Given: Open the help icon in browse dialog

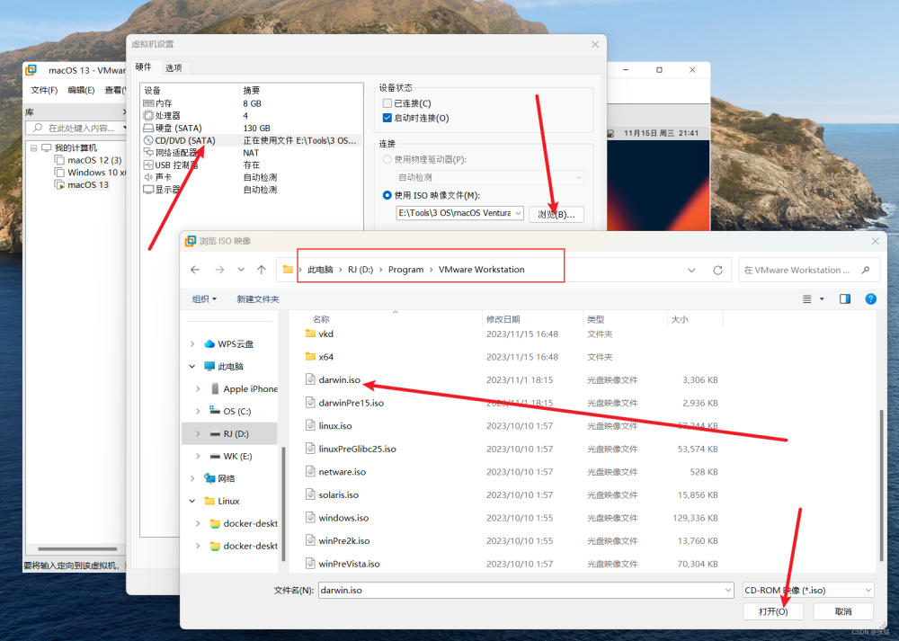Looking at the screenshot, I should (870, 298).
